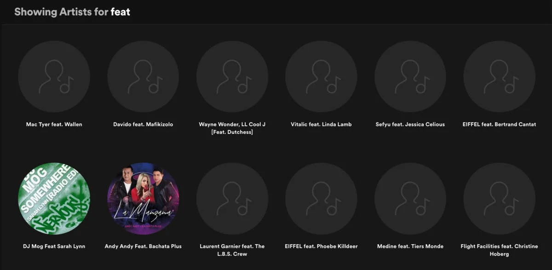This screenshot has height=270, width=552.
Task: Click the Davido feat. Mafikizolo artist placeholder icon
Action: point(143,76)
